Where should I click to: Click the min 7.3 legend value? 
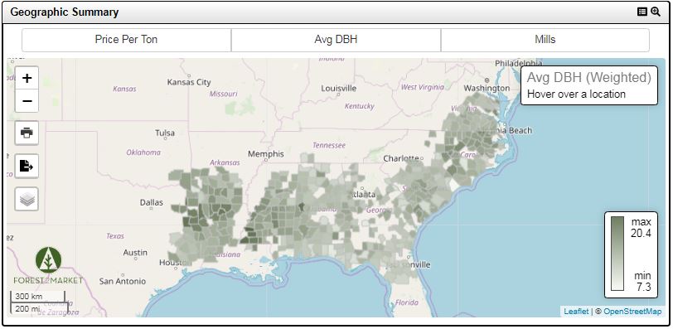click(642, 282)
